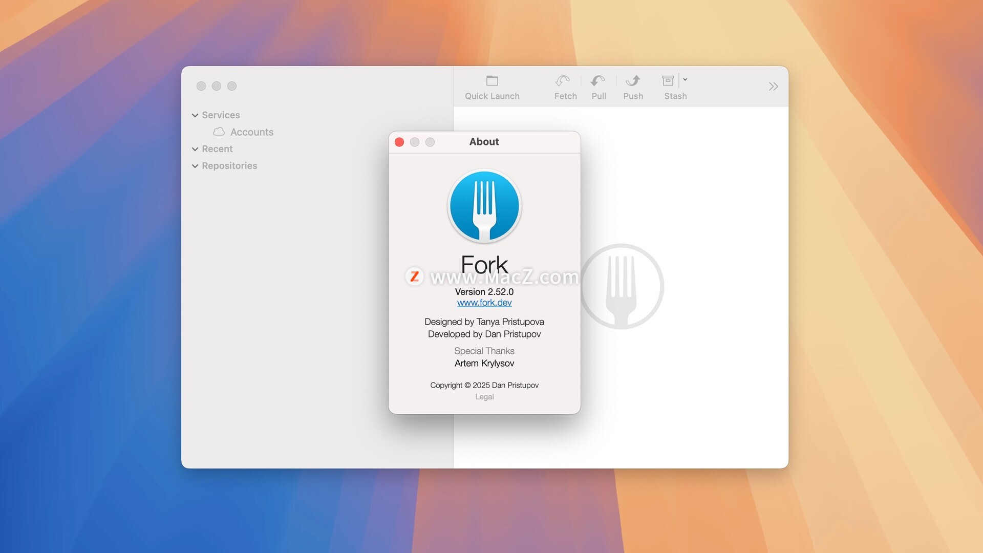This screenshot has height=553, width=983.
Task: Open the Legal link in About
Action: click(484, 397)
